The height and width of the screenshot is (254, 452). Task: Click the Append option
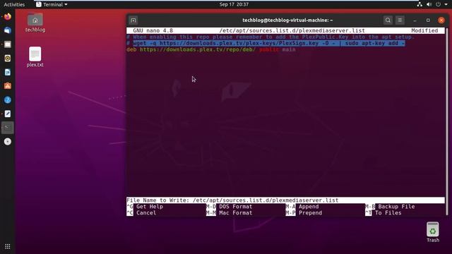click(302, 207)
